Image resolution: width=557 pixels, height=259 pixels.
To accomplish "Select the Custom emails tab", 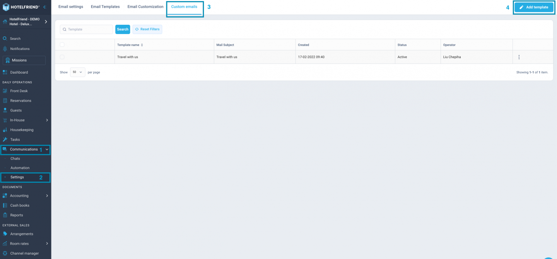I will [x=184, y=7].
